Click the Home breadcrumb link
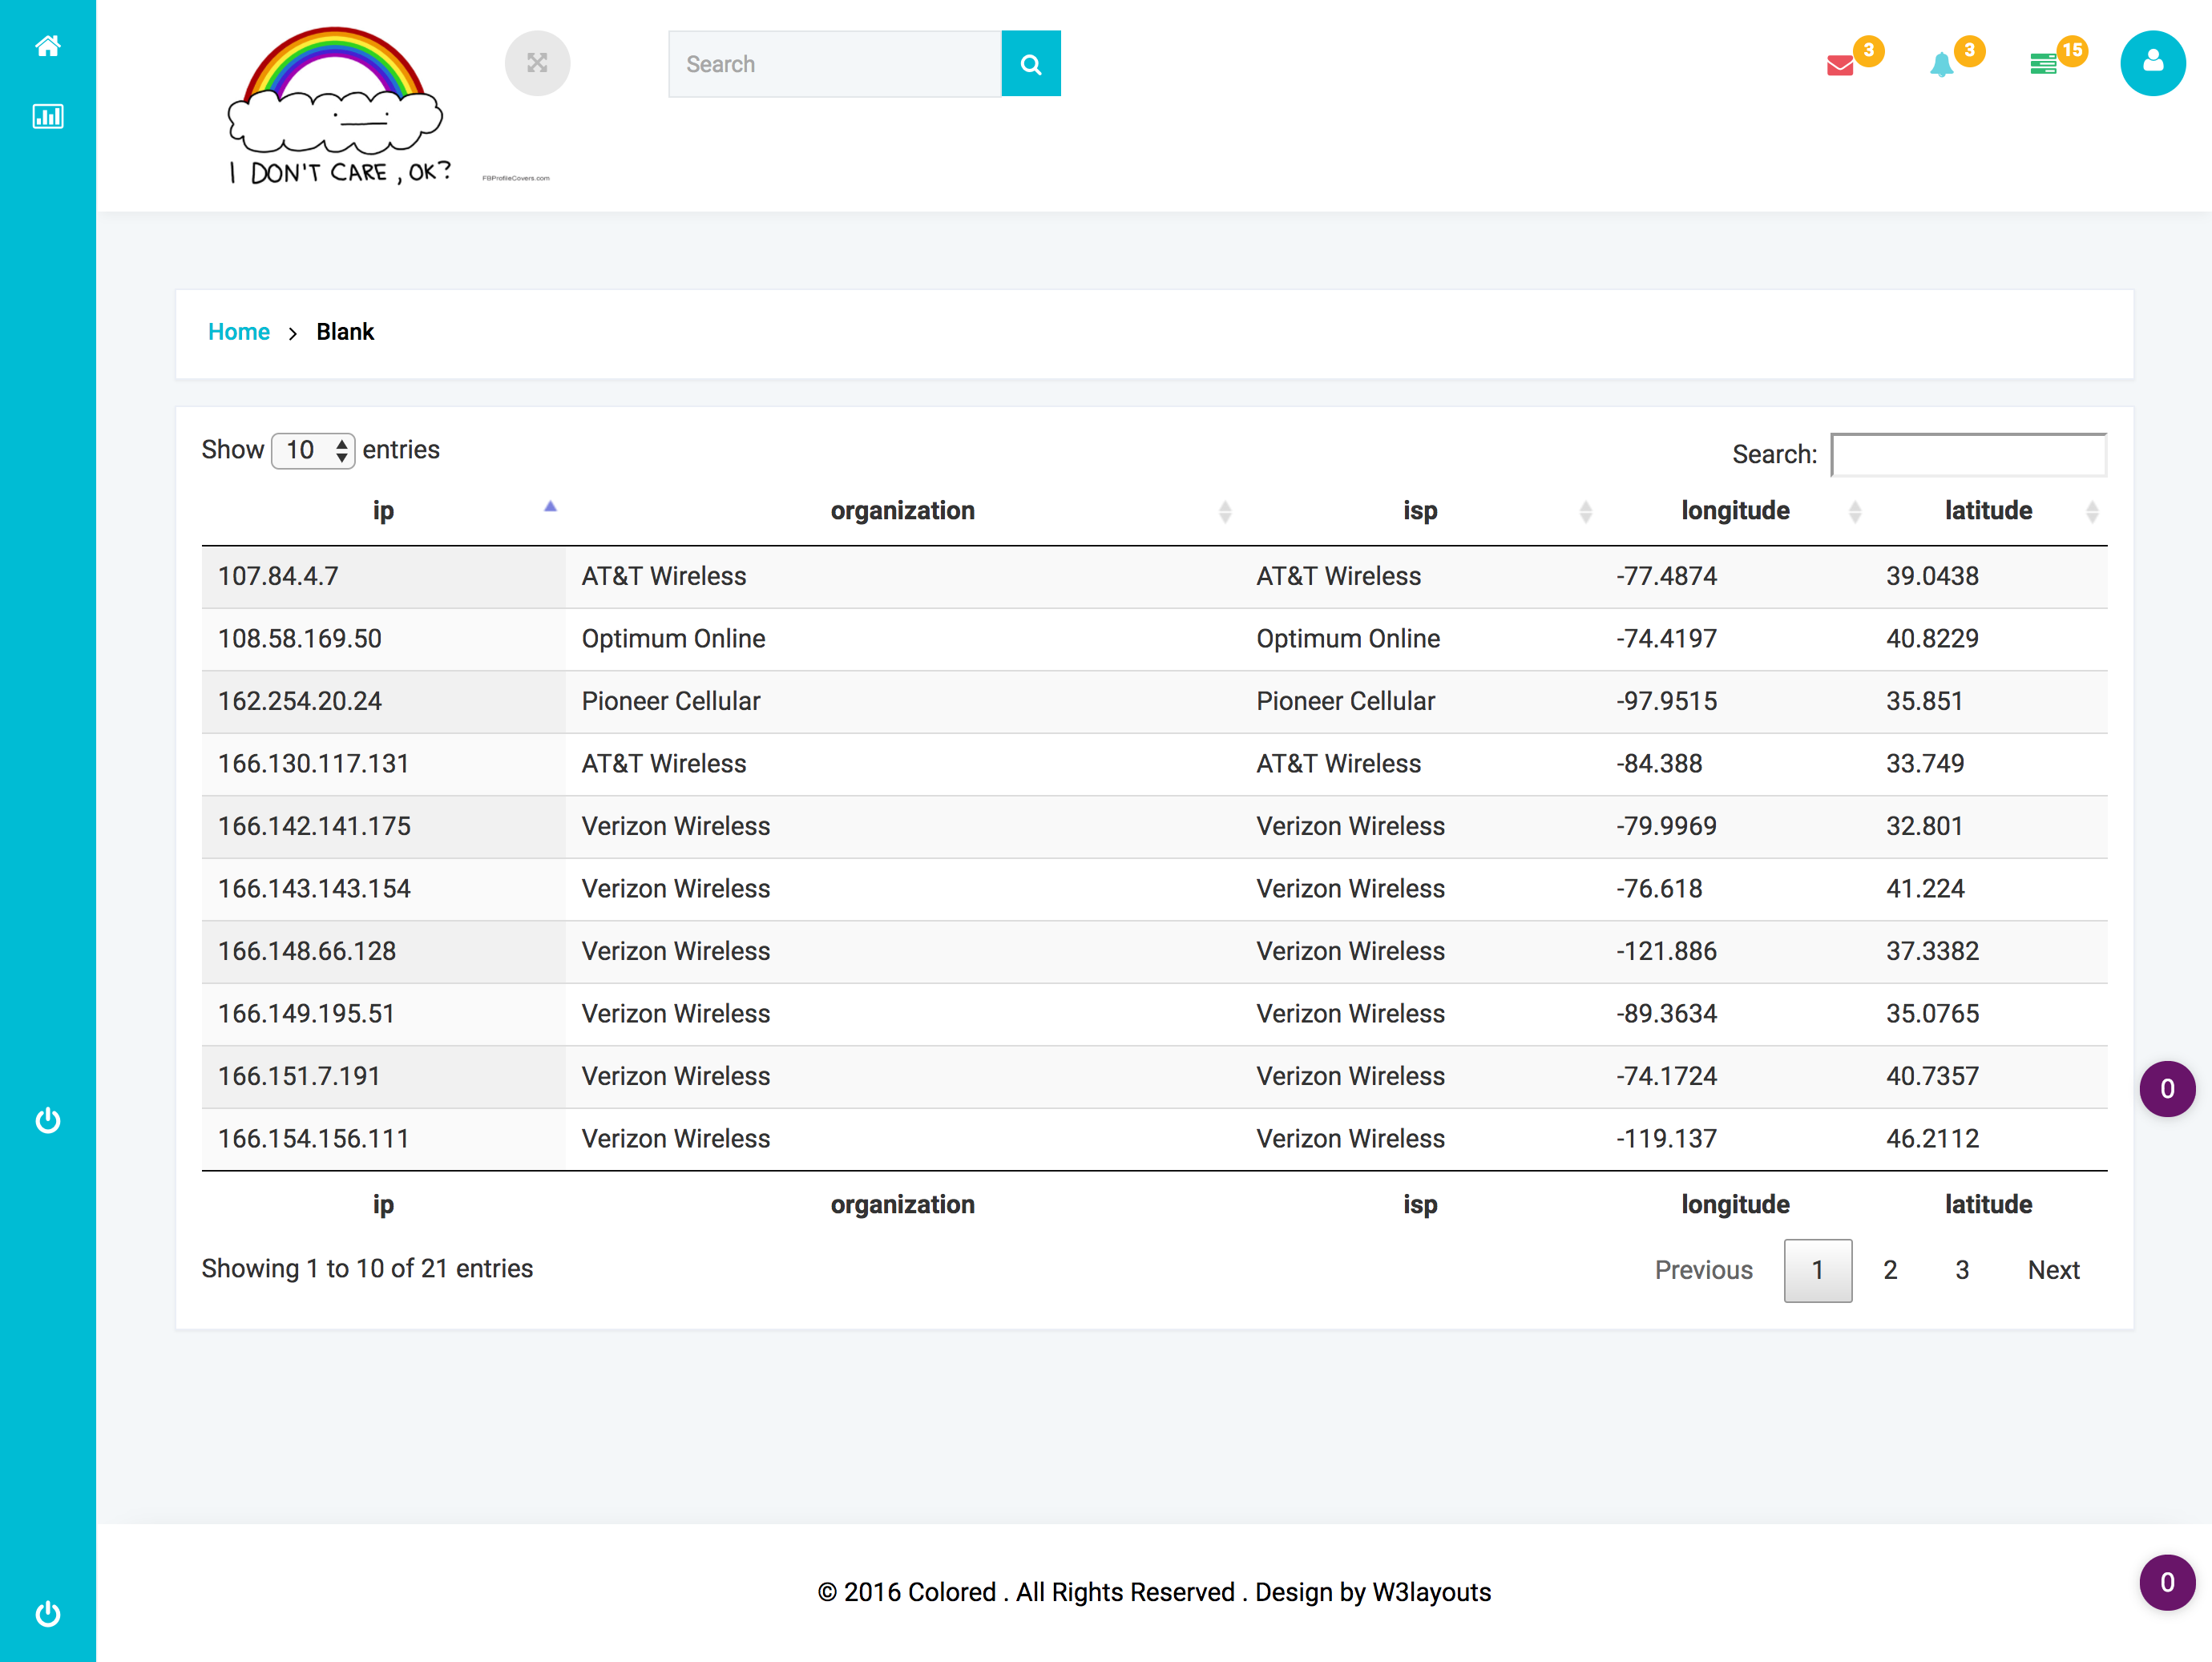 [238, 332]
